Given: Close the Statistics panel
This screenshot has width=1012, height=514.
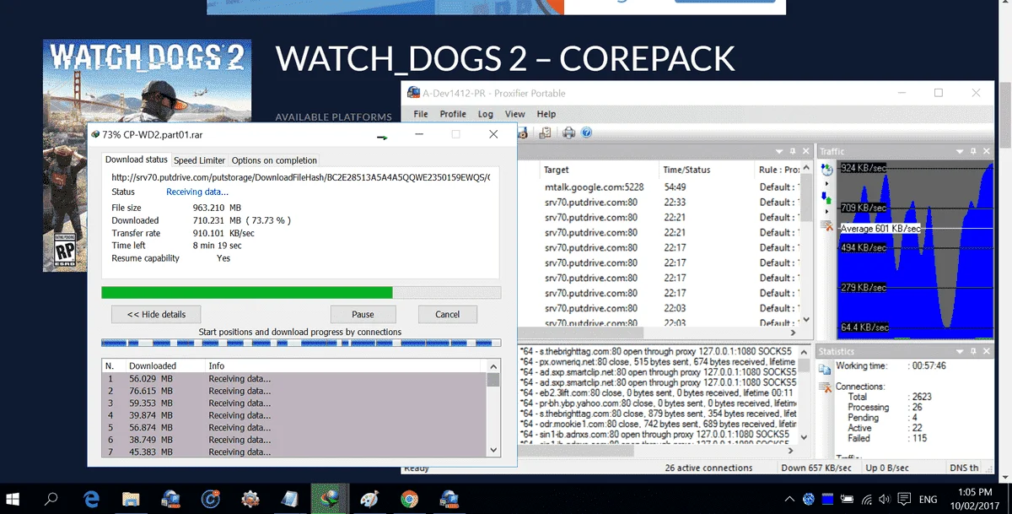Looking at the screenshot, I should tap(987, 351).
